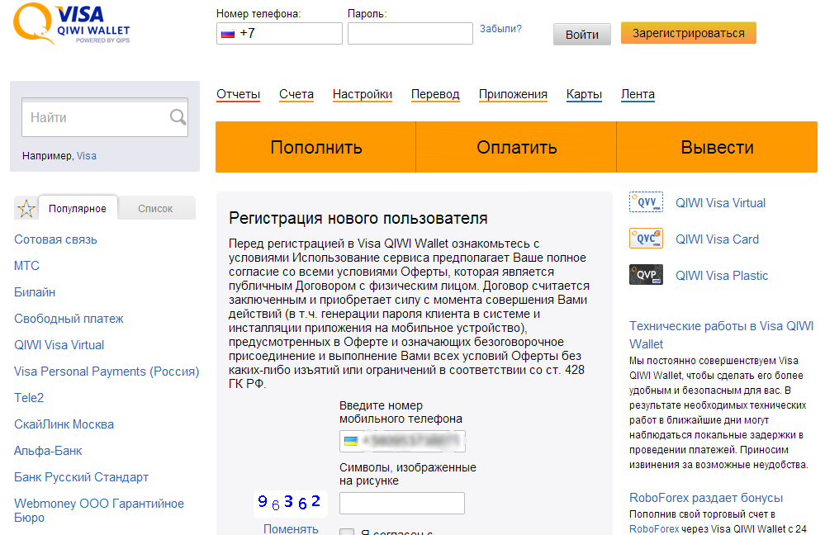The width and height of the screenshot is (825, 535).
Task: Focus the login phone number field
Action: pyautogui.click(x=279, y=33)
